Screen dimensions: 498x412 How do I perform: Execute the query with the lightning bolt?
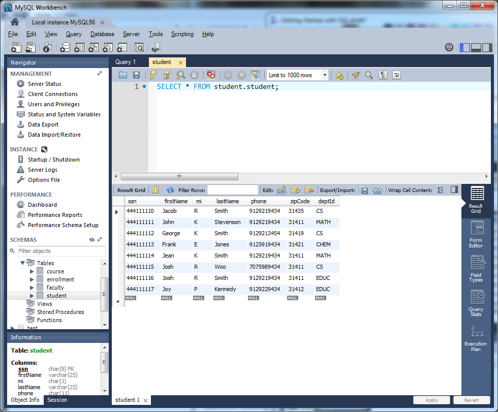coord(153,75)
